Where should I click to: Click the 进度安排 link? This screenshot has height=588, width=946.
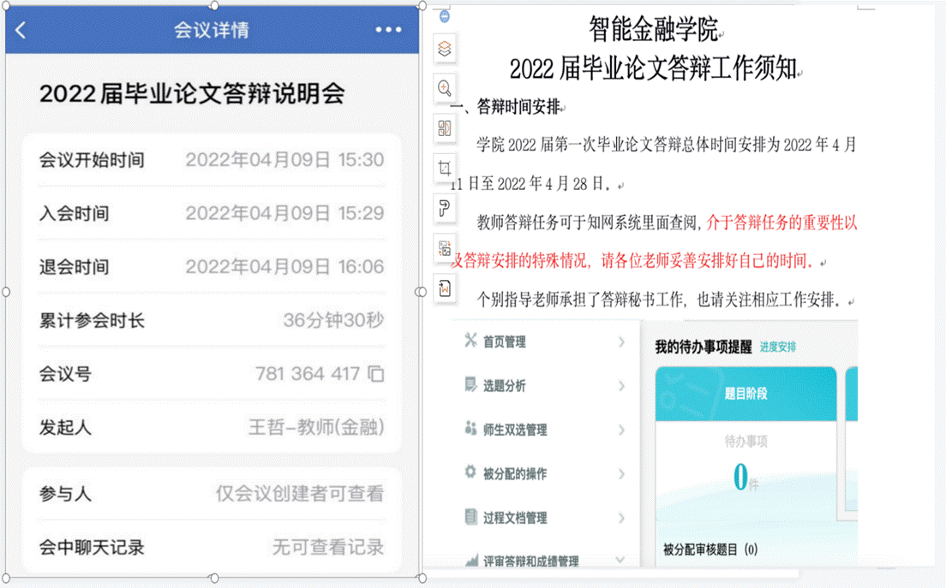(777, 347)
